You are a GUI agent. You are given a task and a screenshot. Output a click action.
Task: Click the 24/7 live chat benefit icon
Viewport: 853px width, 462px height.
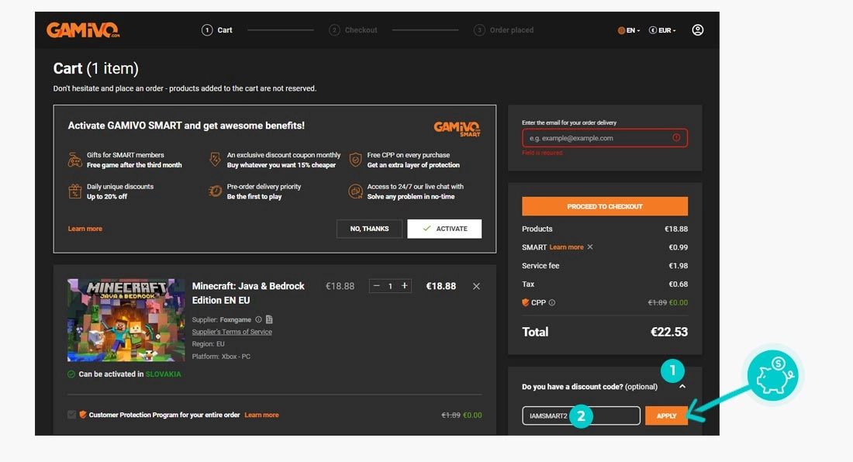coord(355,191)
